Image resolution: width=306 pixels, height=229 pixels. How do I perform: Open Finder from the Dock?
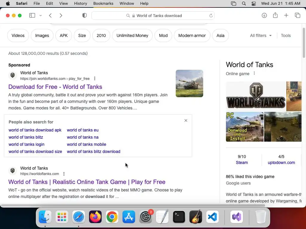45,217
